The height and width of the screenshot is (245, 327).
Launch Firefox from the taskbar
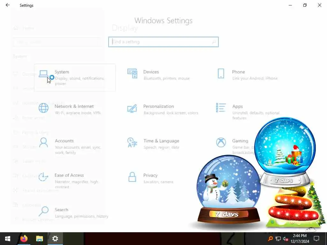click(24, 239)
